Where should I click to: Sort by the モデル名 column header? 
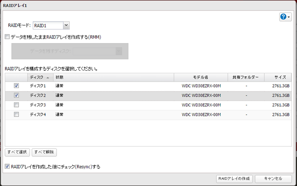[x=201, y=77]
